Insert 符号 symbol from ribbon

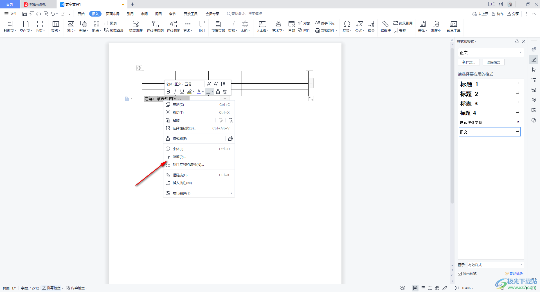coord(347,27)
